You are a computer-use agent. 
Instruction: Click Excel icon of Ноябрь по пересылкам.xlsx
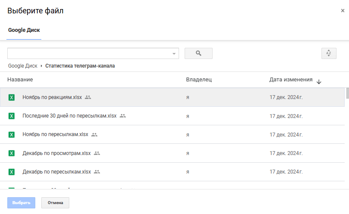click(x=12, y=134)
